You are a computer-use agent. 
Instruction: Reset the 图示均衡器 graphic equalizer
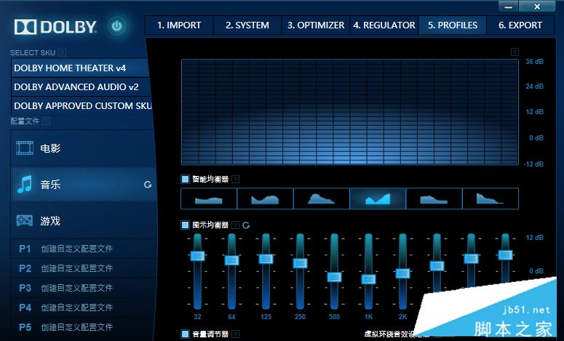pyautogui.click(x=246, y=225)
